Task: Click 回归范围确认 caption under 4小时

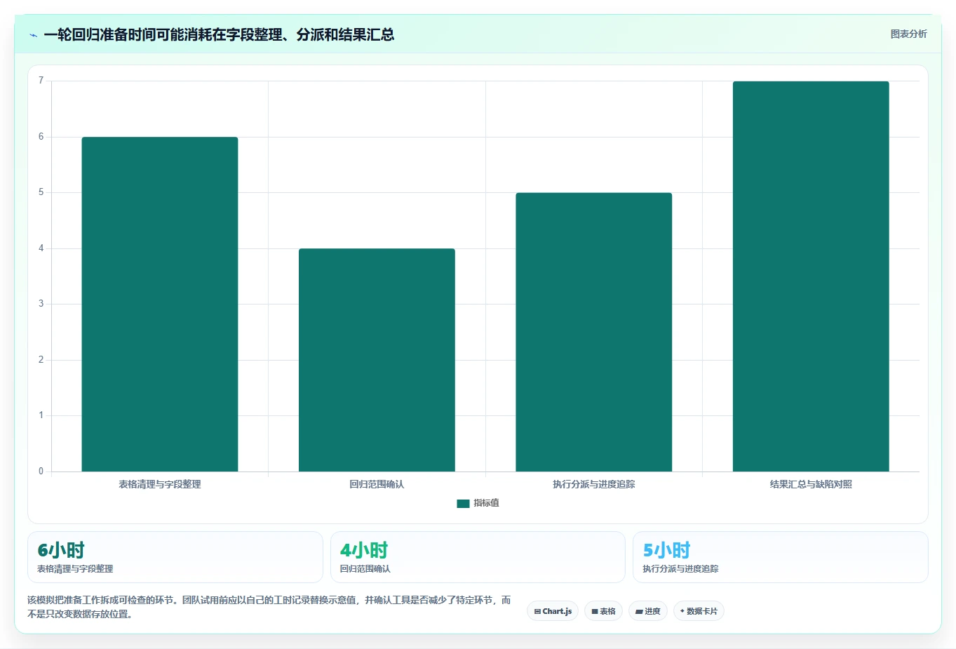Action: (365, 569)
